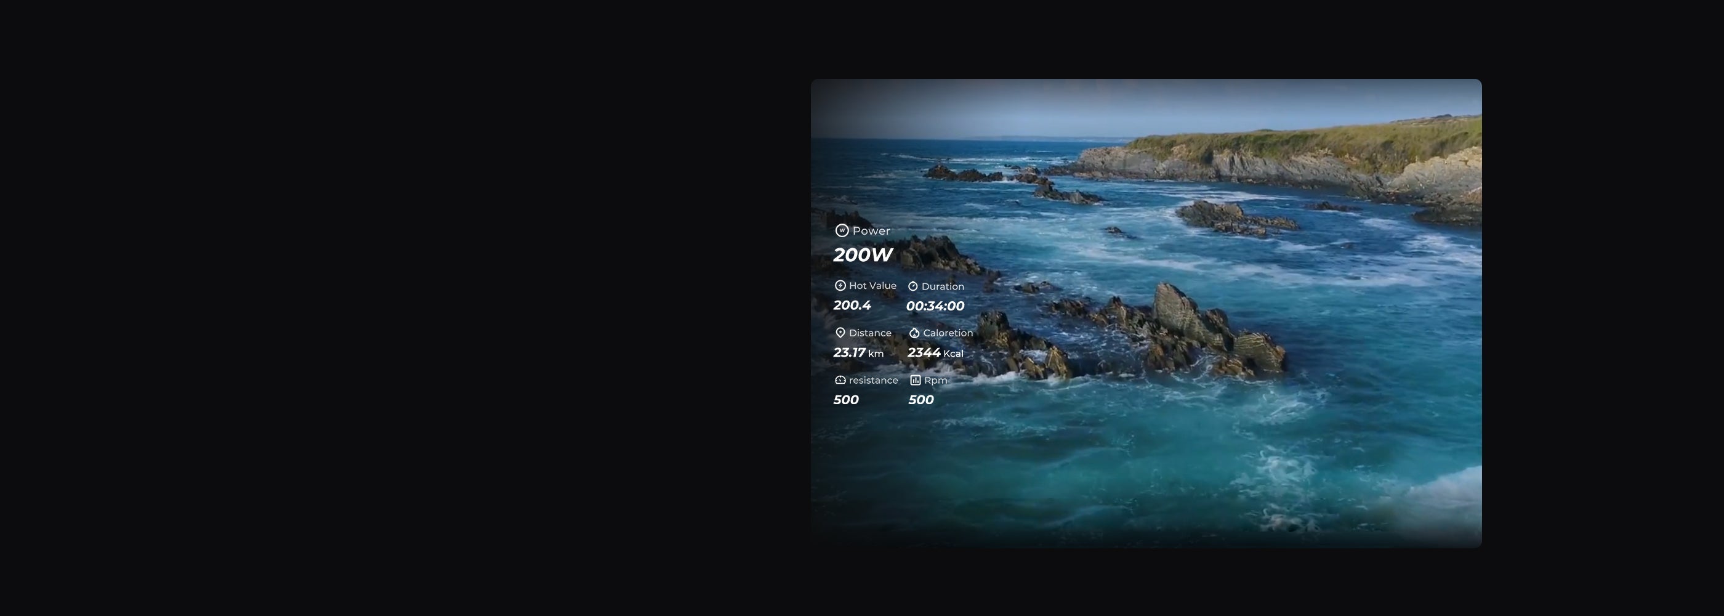Select the Caloretion label text
Screen dimensions: 1724x616
[x=948, y=333]
